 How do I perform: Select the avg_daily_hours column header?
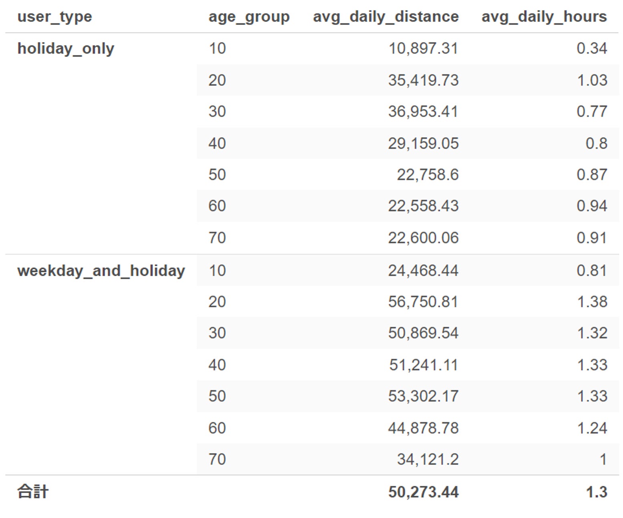544,17
